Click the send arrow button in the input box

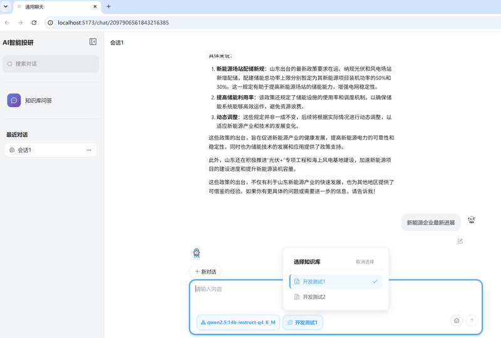pyautogui.click(x=472, y=320)
